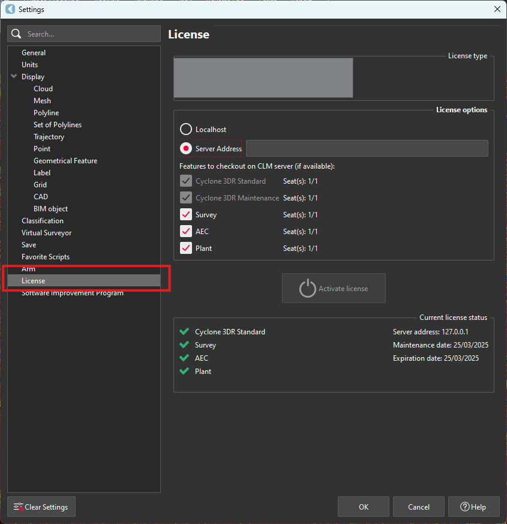This screenshot has width=507, height=524.
Task: Toggle the AEC feature checkbox
Action: (186, 232)
